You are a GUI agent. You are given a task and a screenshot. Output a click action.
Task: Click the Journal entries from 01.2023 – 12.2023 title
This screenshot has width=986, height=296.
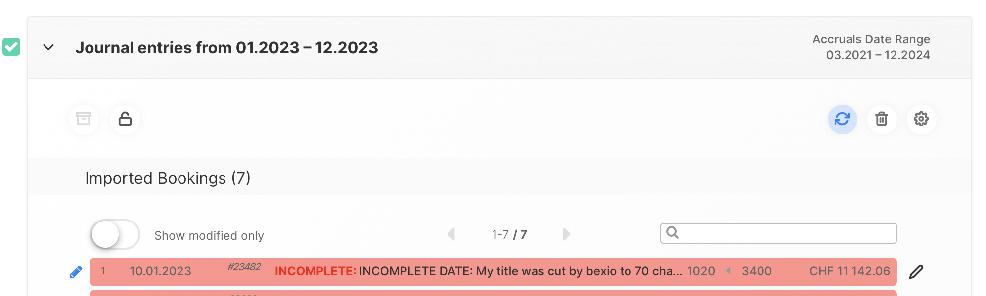click(x=226, y=47)
